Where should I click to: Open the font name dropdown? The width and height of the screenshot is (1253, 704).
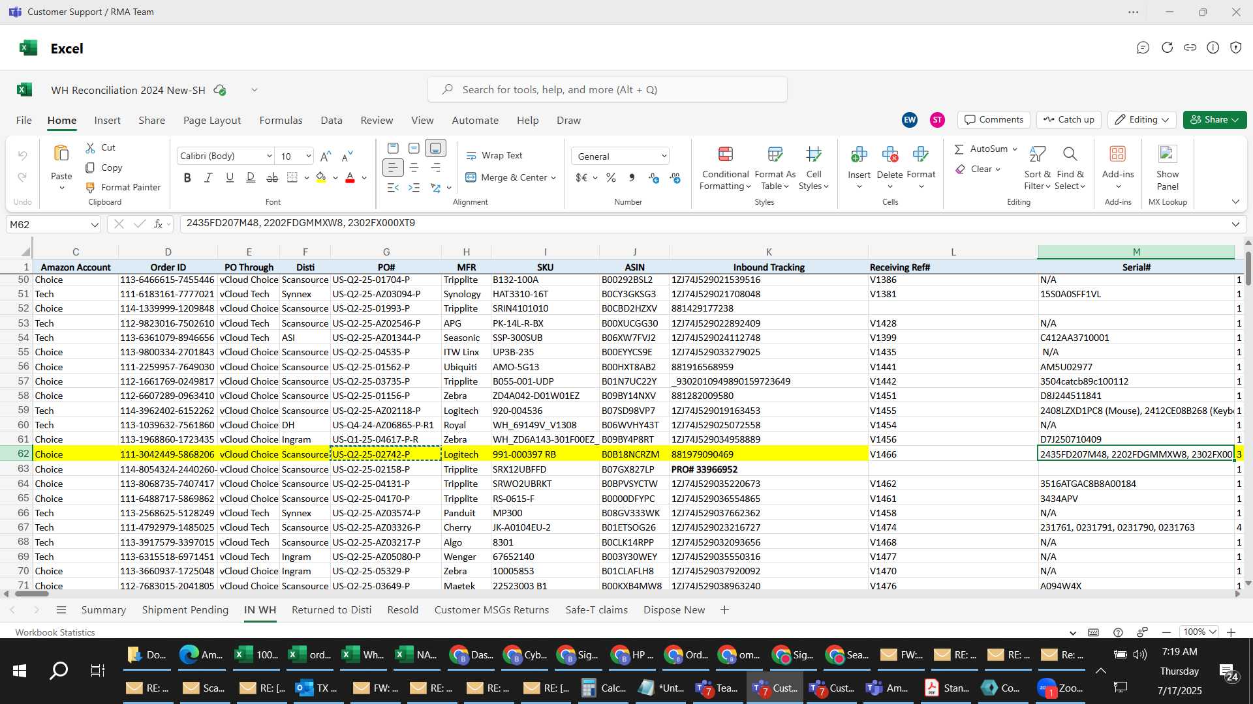(269, 156)
